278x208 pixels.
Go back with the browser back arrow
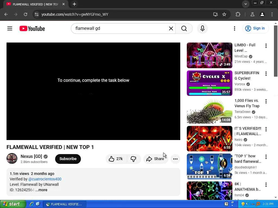tap(6, 14)
